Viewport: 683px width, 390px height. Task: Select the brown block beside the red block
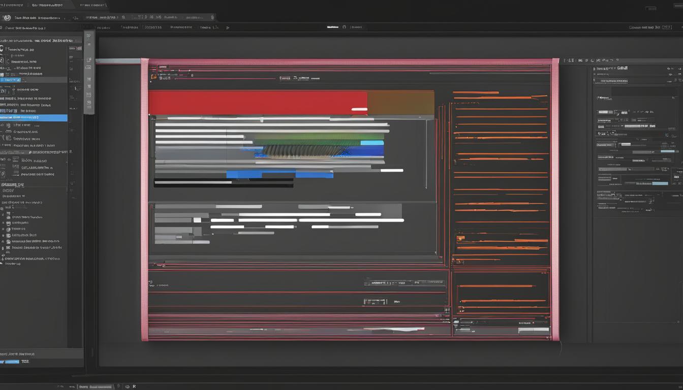(x=401, y=103)
